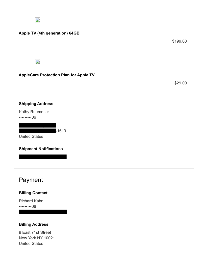Screen dimensions: 206x266
Task: Click the -1619 ZIP suffix text
Action: pyautogui.click(x=61, y=131)
